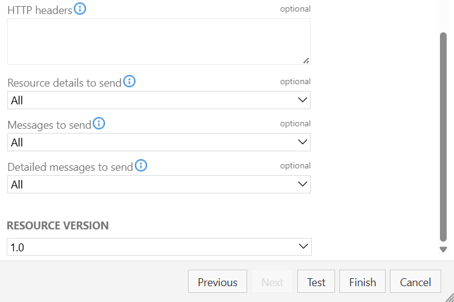
Task: Click the Resource details to send info icon
Action: [129, 82]
